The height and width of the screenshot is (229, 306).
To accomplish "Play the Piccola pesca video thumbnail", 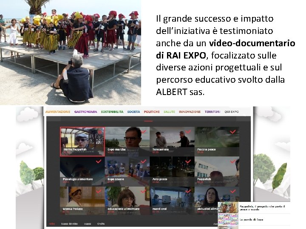I will point(217,142).
